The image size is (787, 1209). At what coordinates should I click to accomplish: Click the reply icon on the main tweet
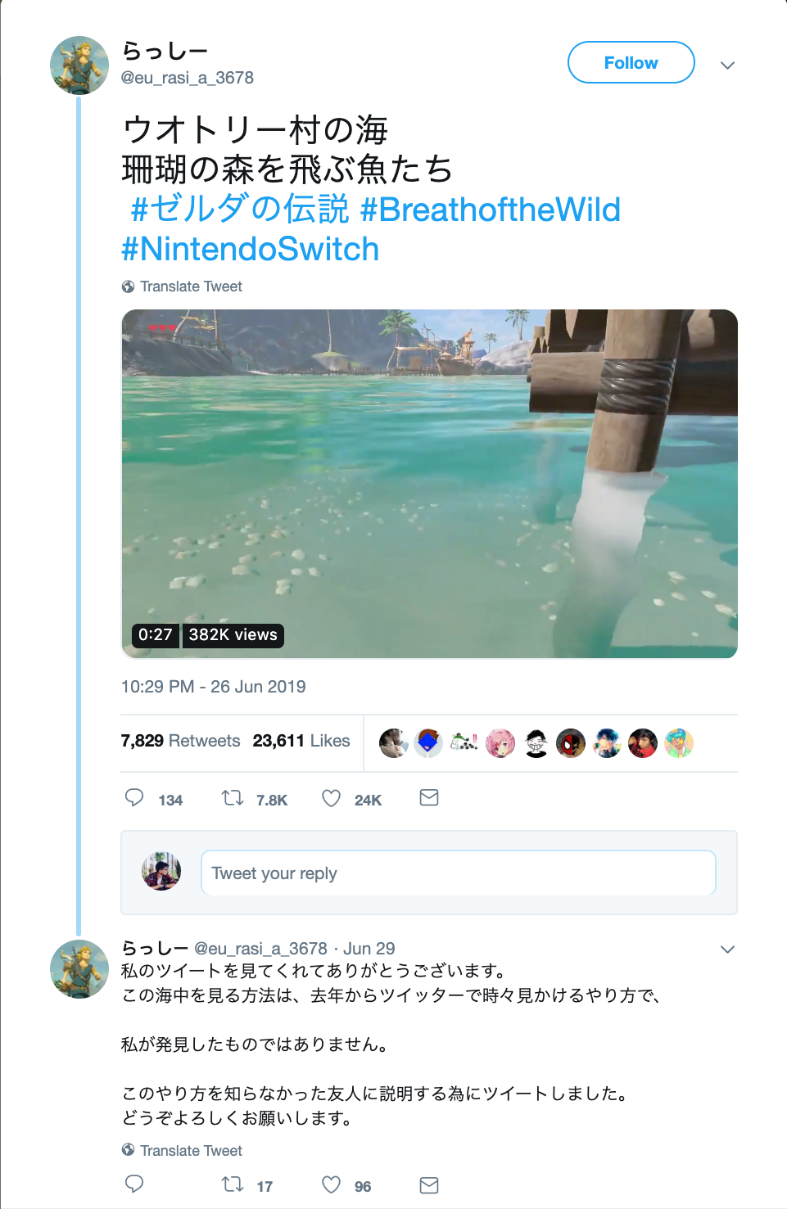click(133, 797)
